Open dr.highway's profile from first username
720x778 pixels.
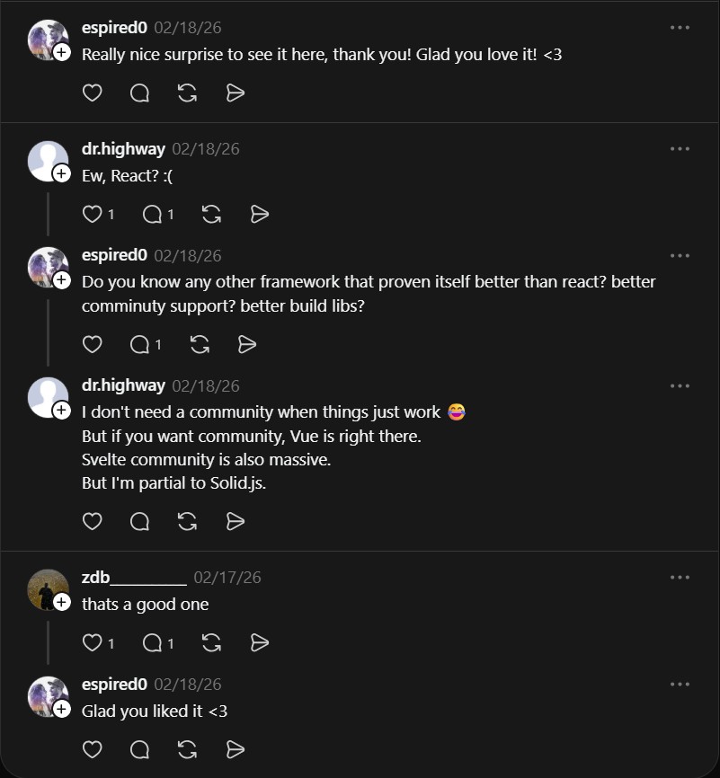tap(123, 149)
